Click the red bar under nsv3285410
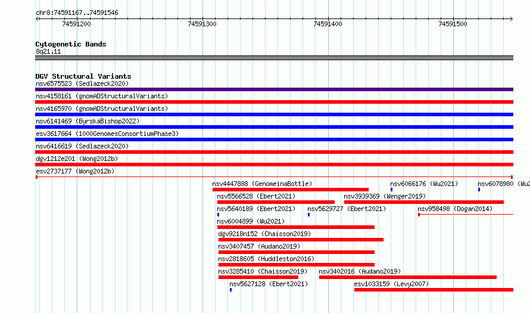Screen dimensions: 530x313 point(258,277)
